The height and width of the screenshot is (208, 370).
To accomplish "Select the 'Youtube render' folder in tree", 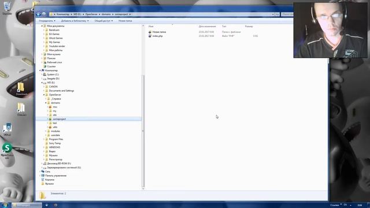I will pos(57,46).
